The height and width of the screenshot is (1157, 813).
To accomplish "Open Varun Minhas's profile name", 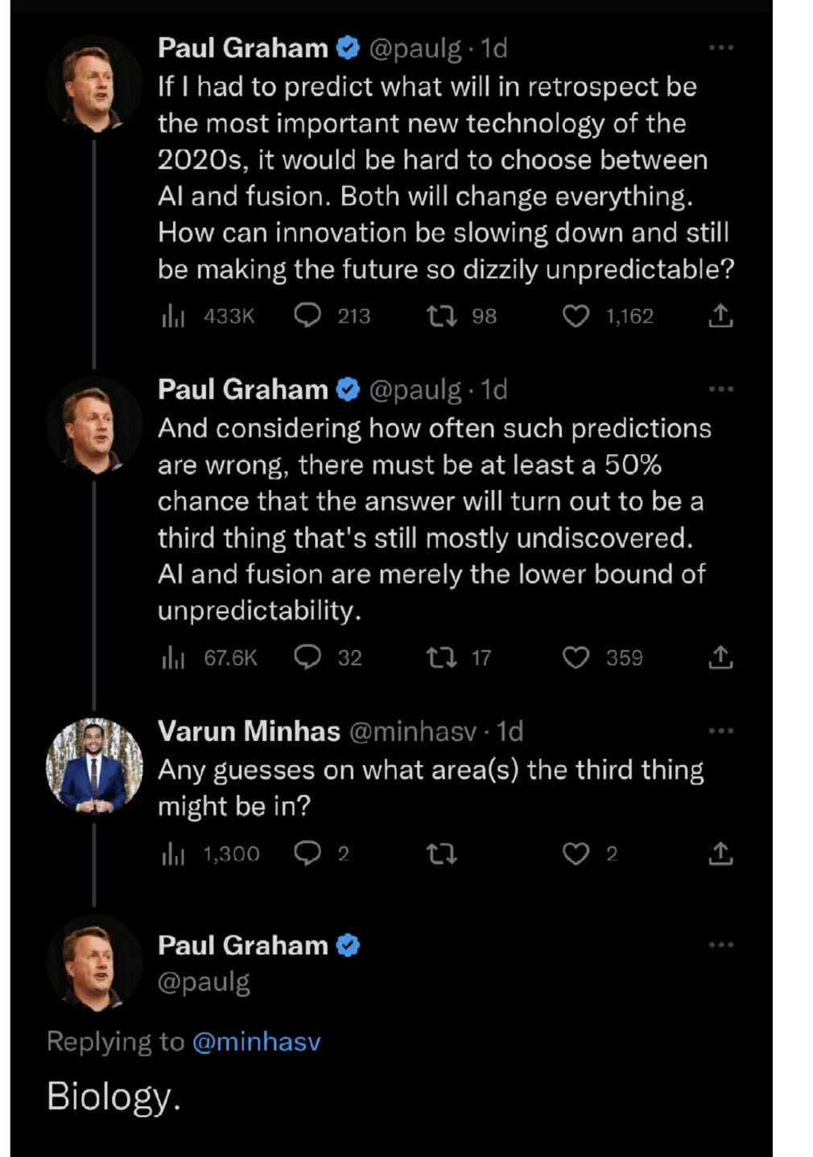I will tap(249, 731).
